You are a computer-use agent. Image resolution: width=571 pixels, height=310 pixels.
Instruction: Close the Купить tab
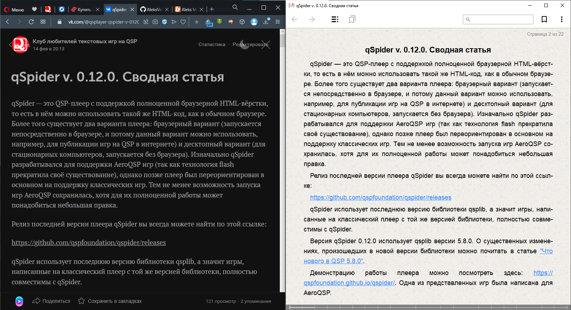point(97,10)
